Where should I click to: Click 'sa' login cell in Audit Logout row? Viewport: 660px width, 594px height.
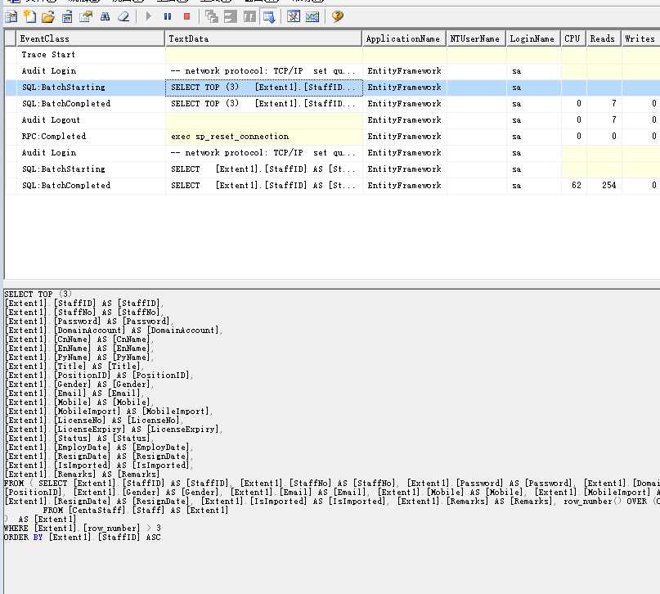pos(533,120)
